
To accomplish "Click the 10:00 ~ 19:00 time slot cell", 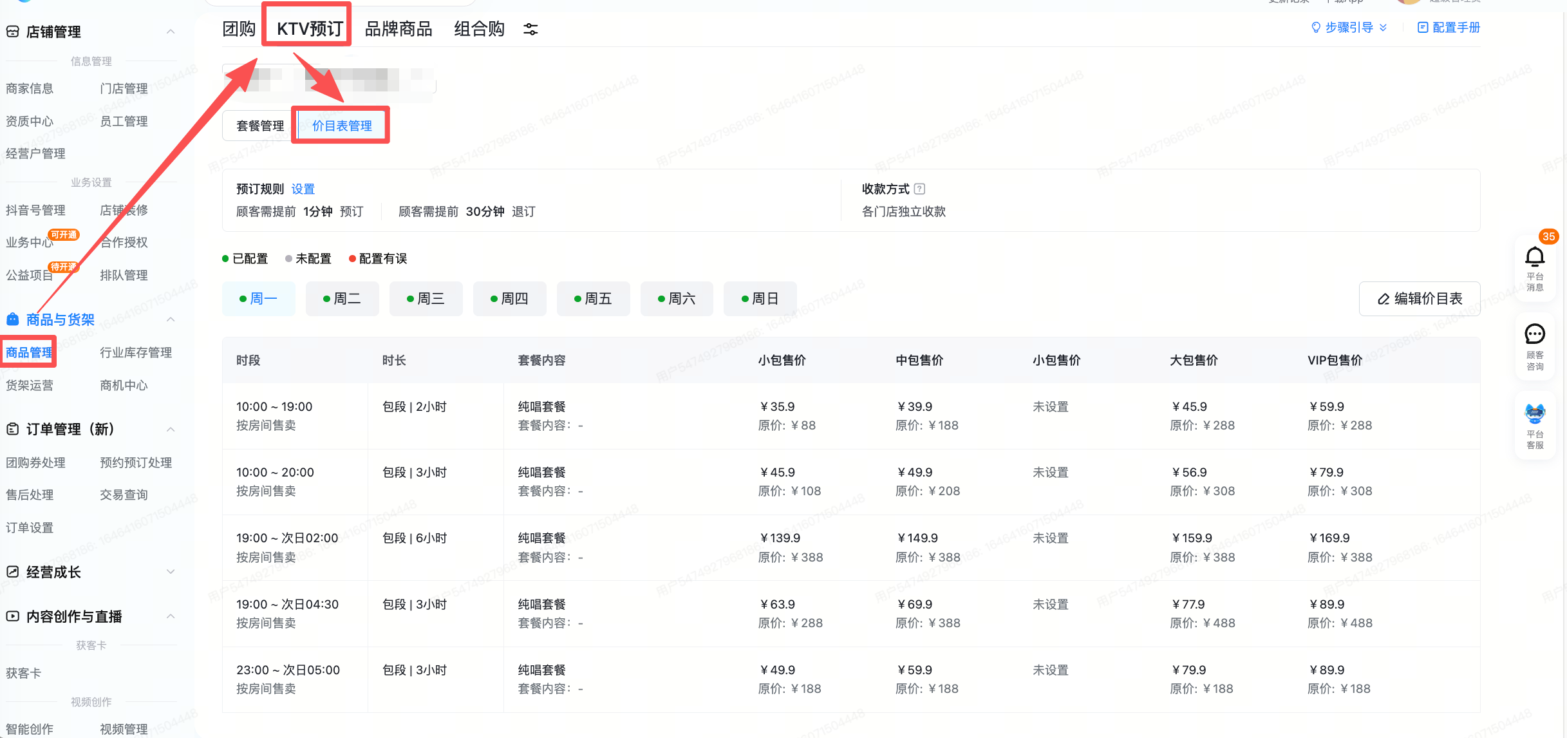I will [x=295, y=416].
